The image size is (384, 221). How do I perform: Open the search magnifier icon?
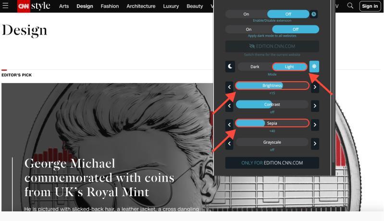click(x=350, y=6)
